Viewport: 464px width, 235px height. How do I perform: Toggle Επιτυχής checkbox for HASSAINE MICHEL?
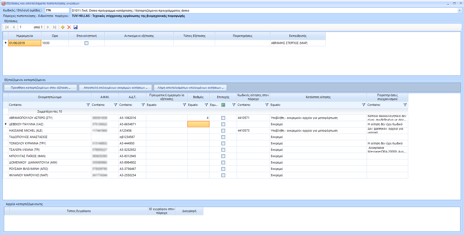coord(223,131)
